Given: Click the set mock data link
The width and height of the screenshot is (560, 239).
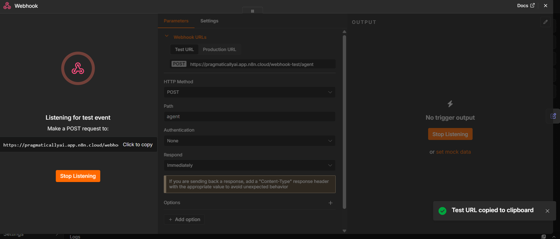Looking at the screenshot, I should 453,152.
